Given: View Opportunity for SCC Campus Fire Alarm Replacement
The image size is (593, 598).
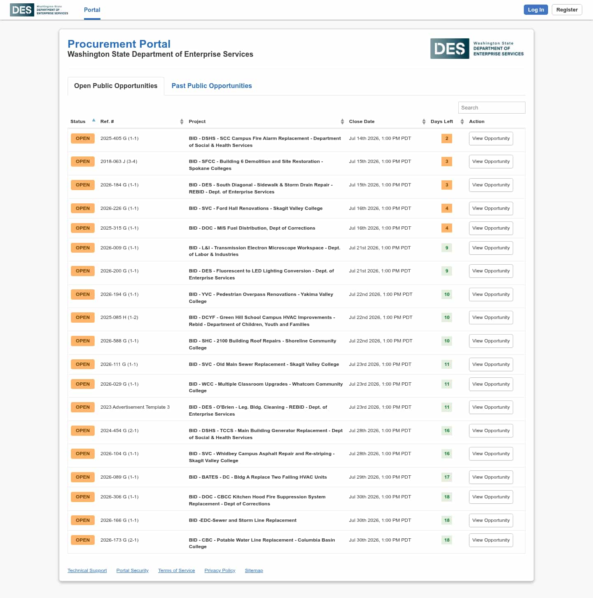Looking at the screenshot, I should coord(491,139).
